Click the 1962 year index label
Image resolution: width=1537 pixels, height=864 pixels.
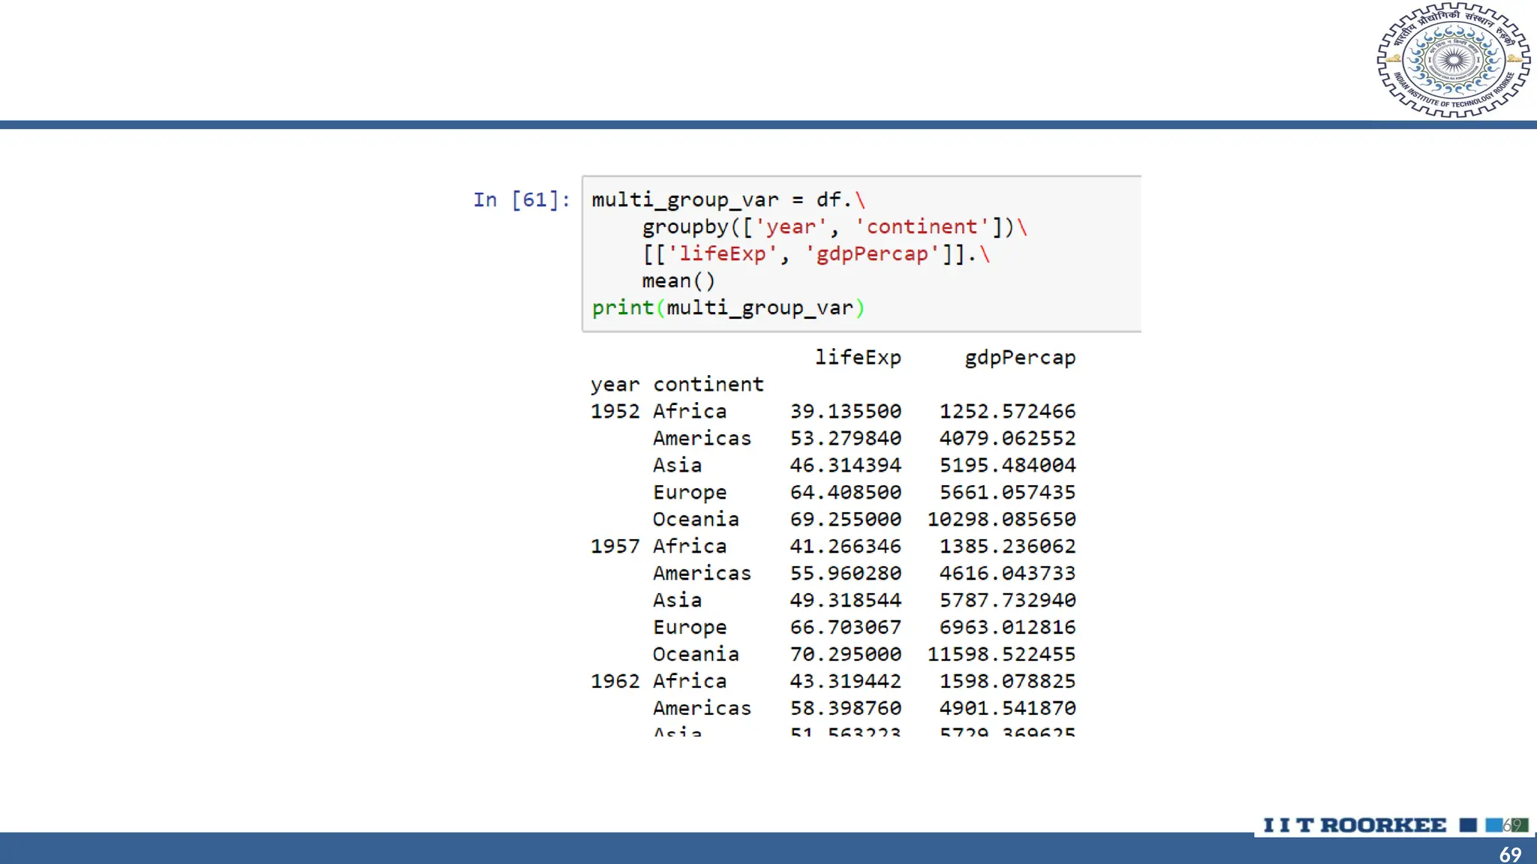pos(615,681)
